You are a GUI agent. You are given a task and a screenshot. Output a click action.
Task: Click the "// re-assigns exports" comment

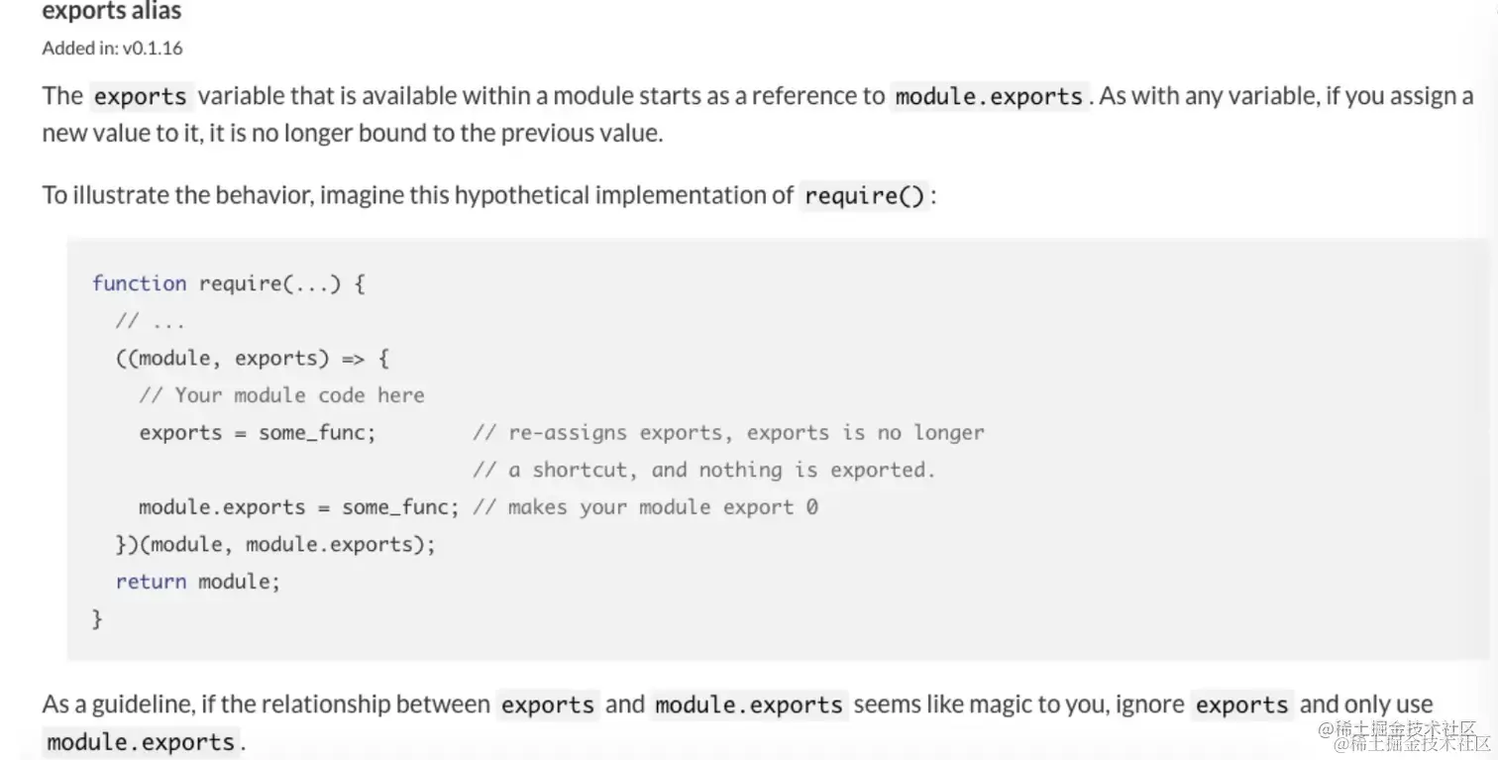click(x=728, y=433)
